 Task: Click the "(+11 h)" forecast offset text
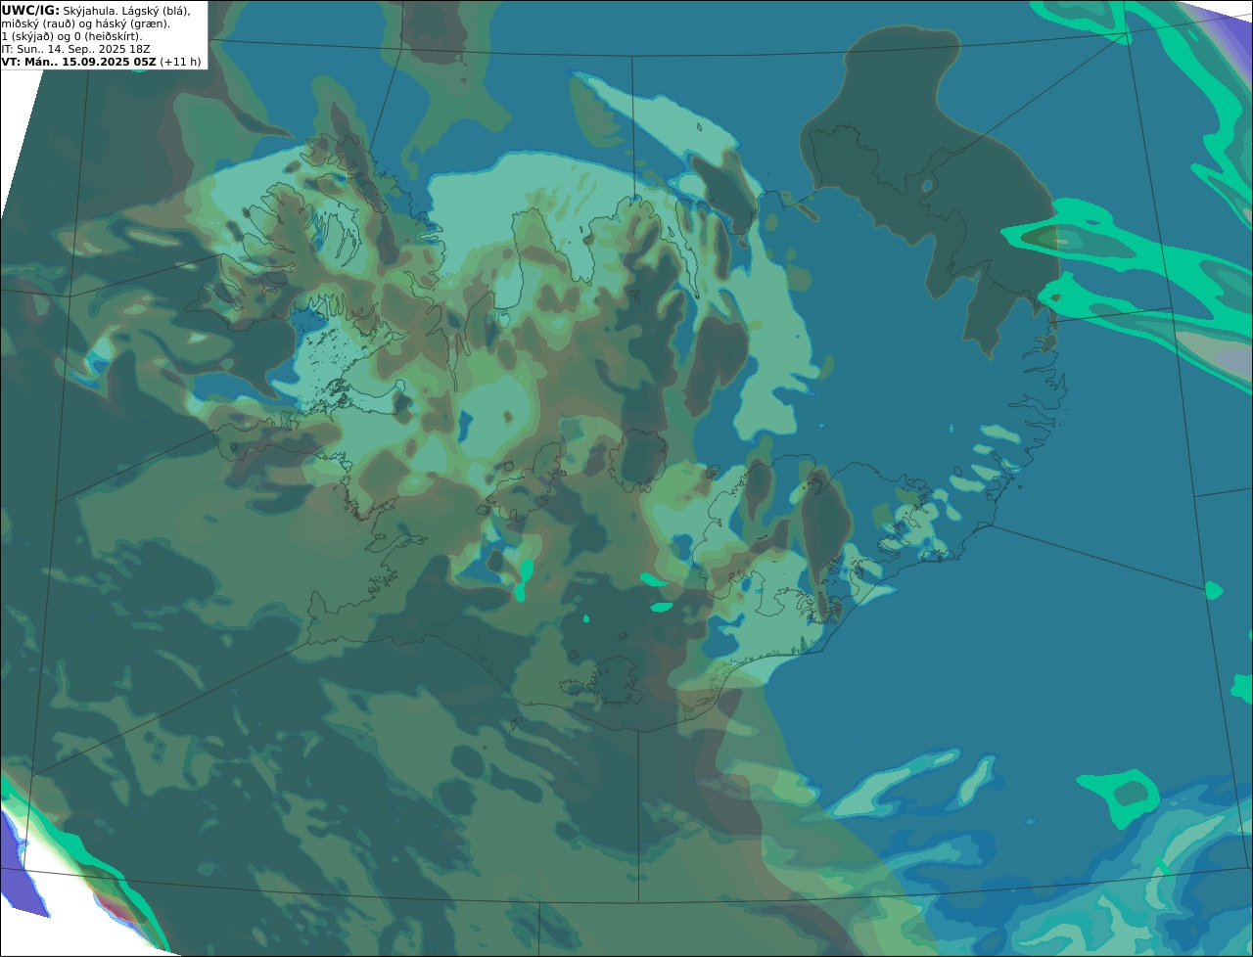click(180, 62)
